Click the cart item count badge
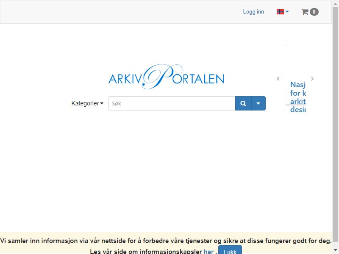The width and height of the screenshot is (339, 254). [314, 12]
